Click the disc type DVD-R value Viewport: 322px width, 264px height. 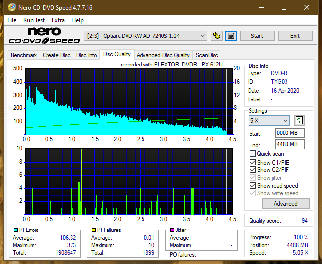279,73
